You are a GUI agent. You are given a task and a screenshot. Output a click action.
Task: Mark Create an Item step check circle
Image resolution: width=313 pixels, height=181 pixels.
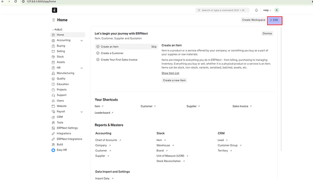(98, 47)
